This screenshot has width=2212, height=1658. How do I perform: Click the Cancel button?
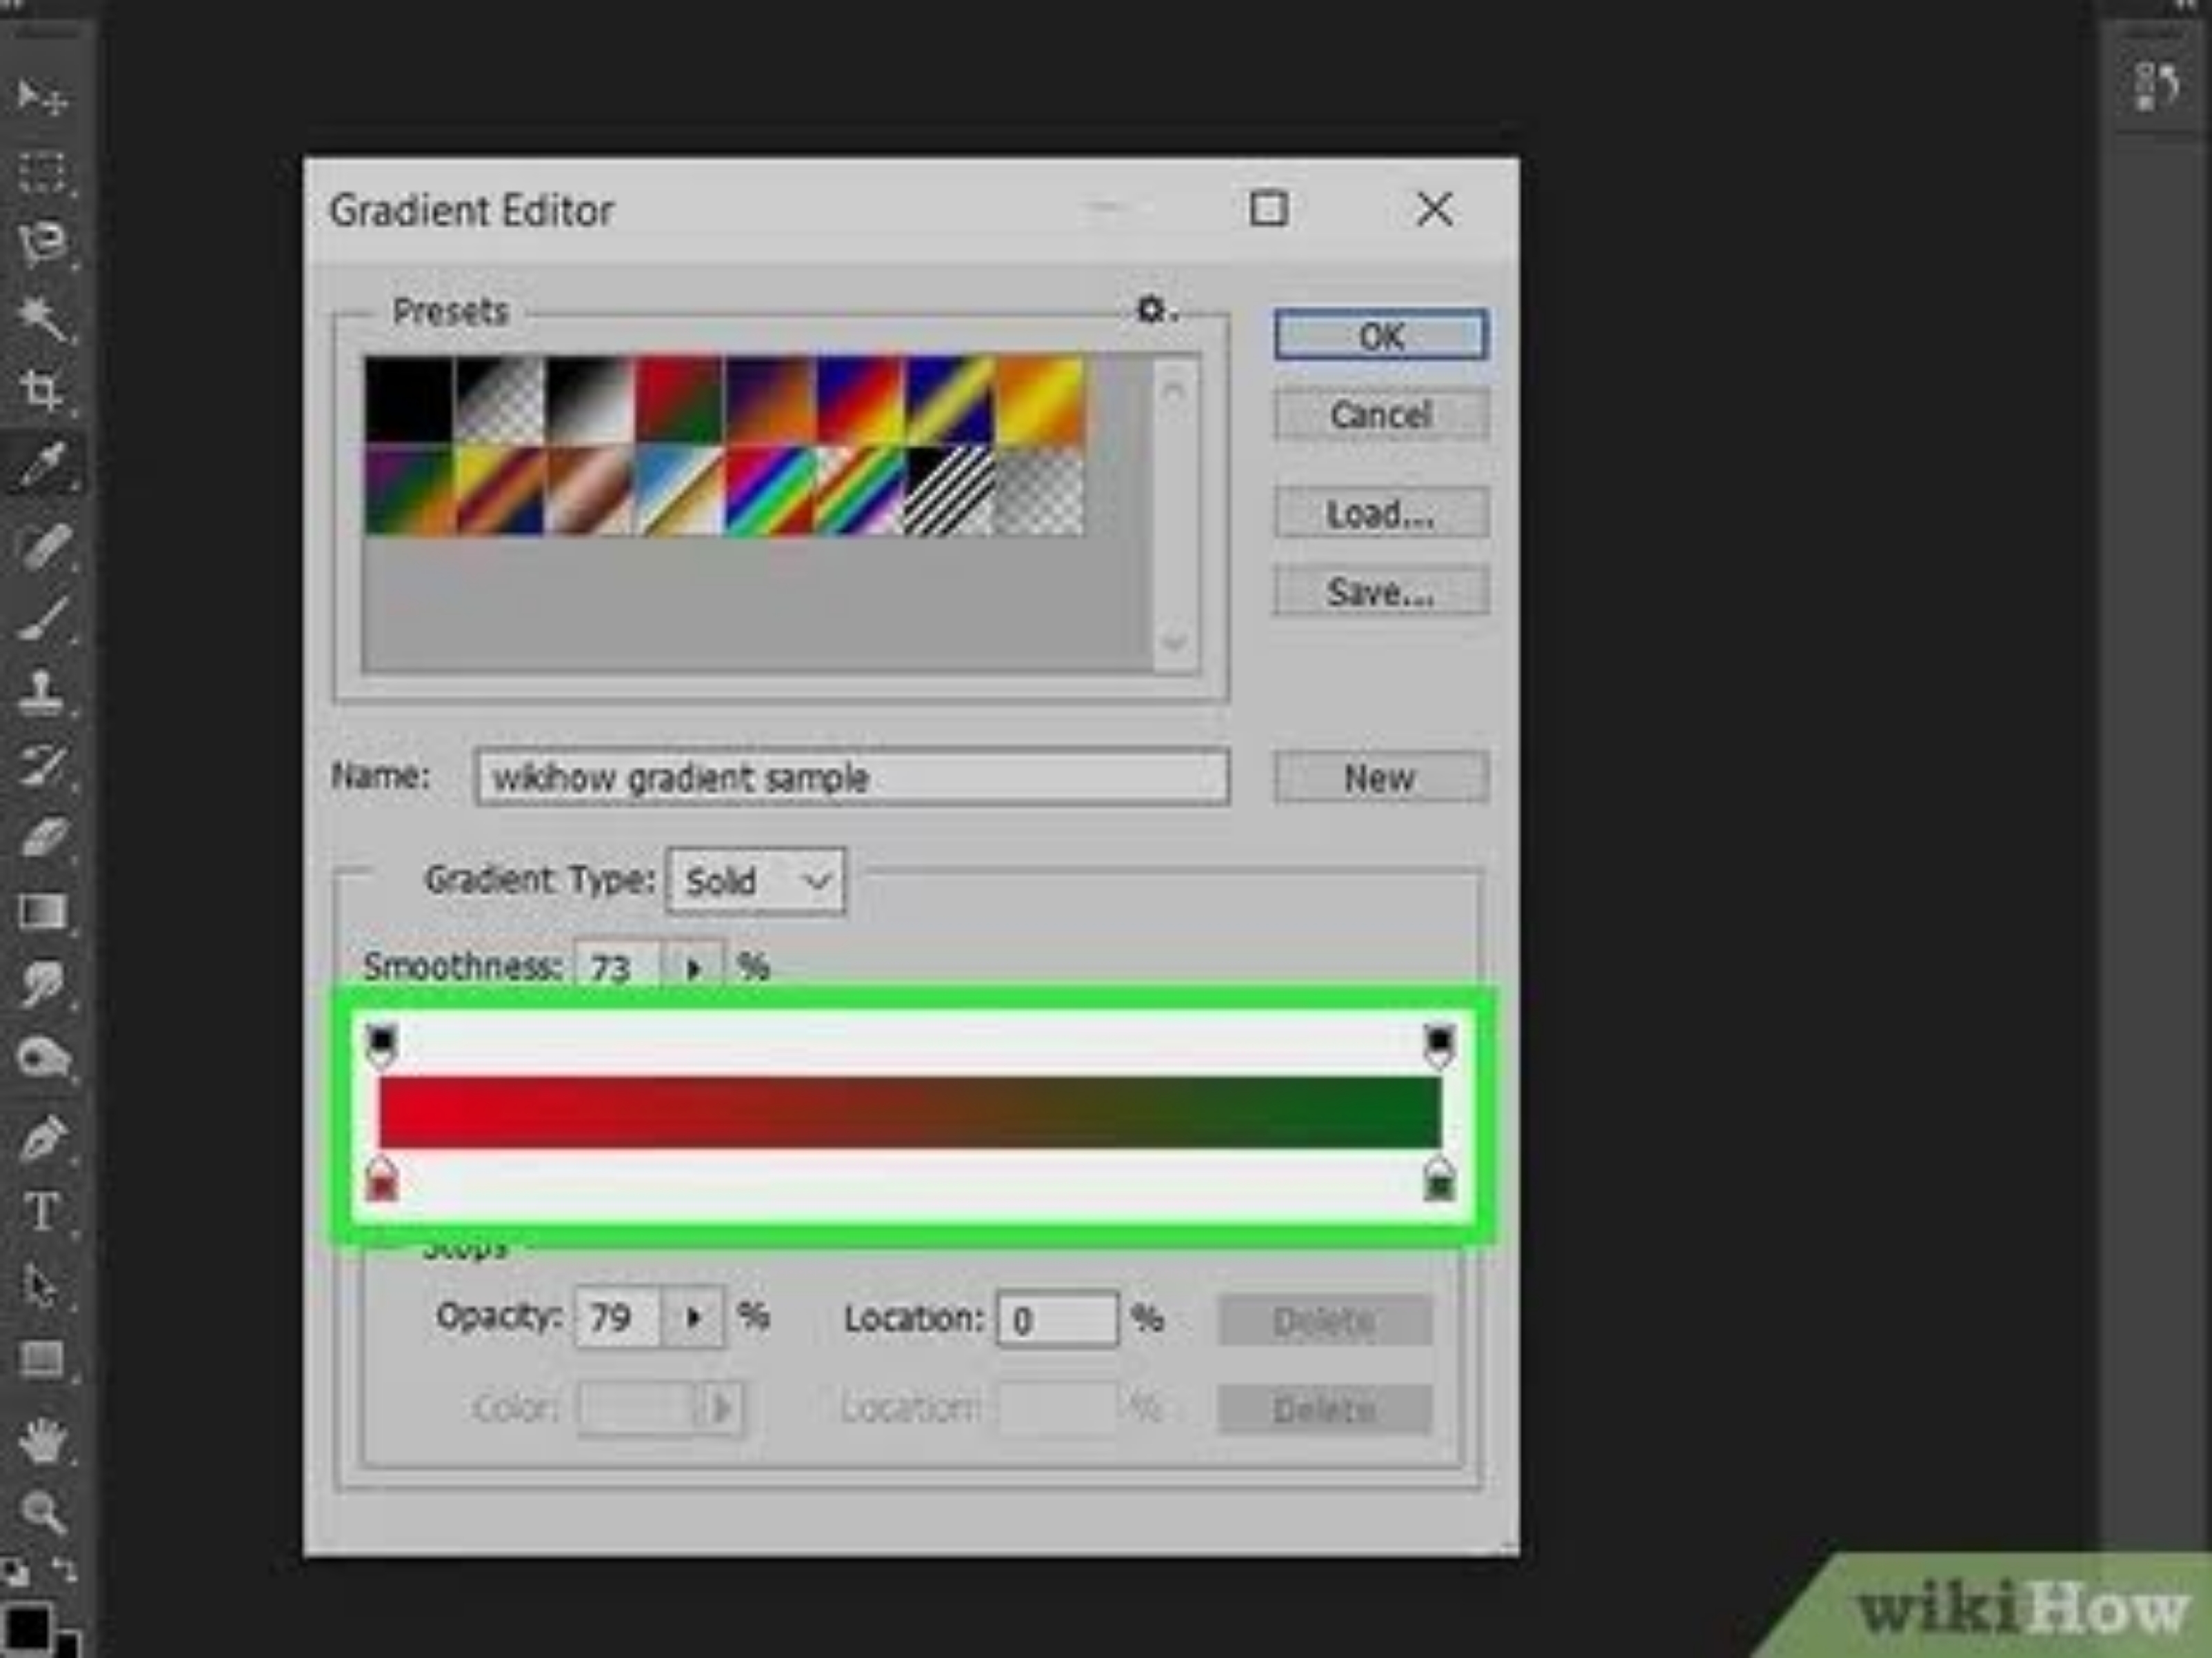[1380, 414]
